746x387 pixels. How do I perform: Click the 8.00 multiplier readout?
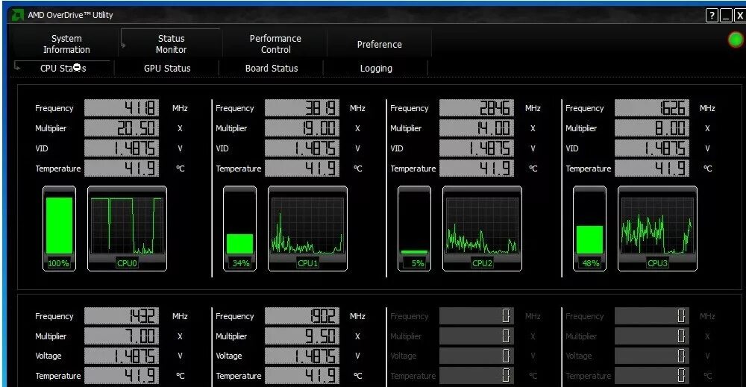pos(652,128)
